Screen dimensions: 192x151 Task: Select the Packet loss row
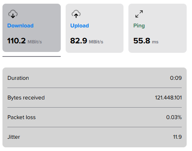94,117
